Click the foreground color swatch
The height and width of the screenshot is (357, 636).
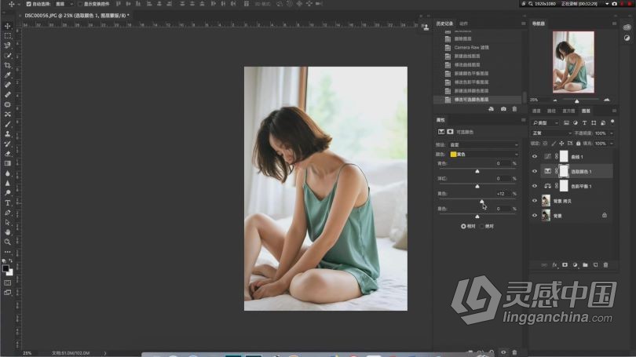[6, 268]
